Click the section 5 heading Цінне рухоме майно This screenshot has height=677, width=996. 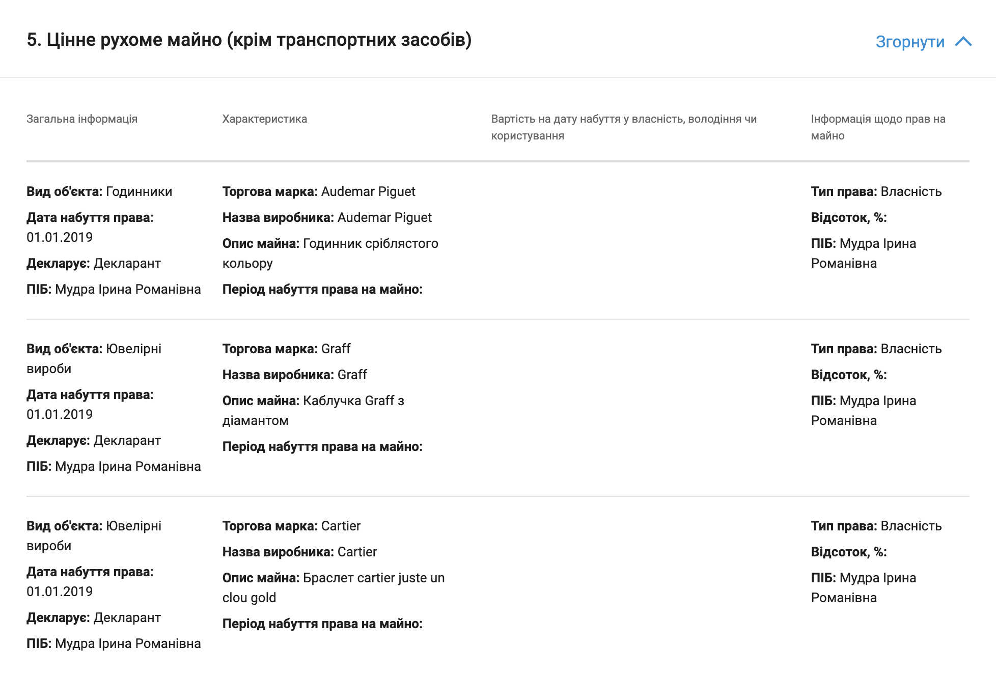(249, 40)
